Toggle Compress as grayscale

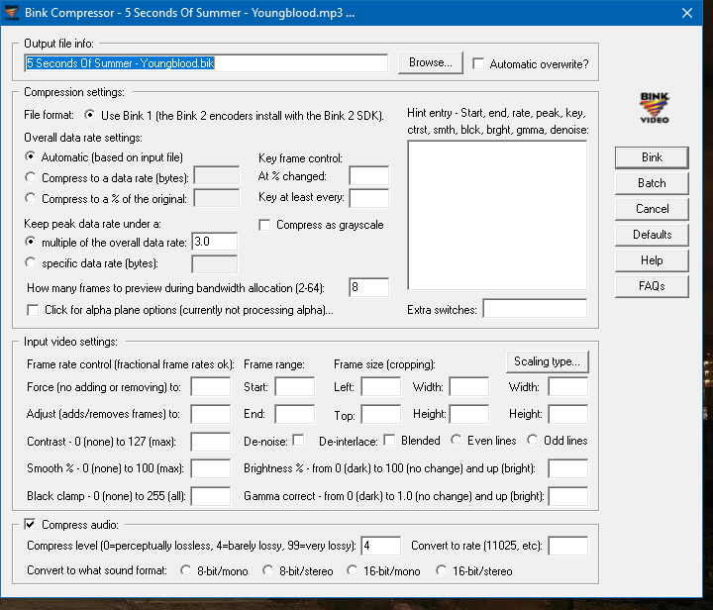coord(264,225)
